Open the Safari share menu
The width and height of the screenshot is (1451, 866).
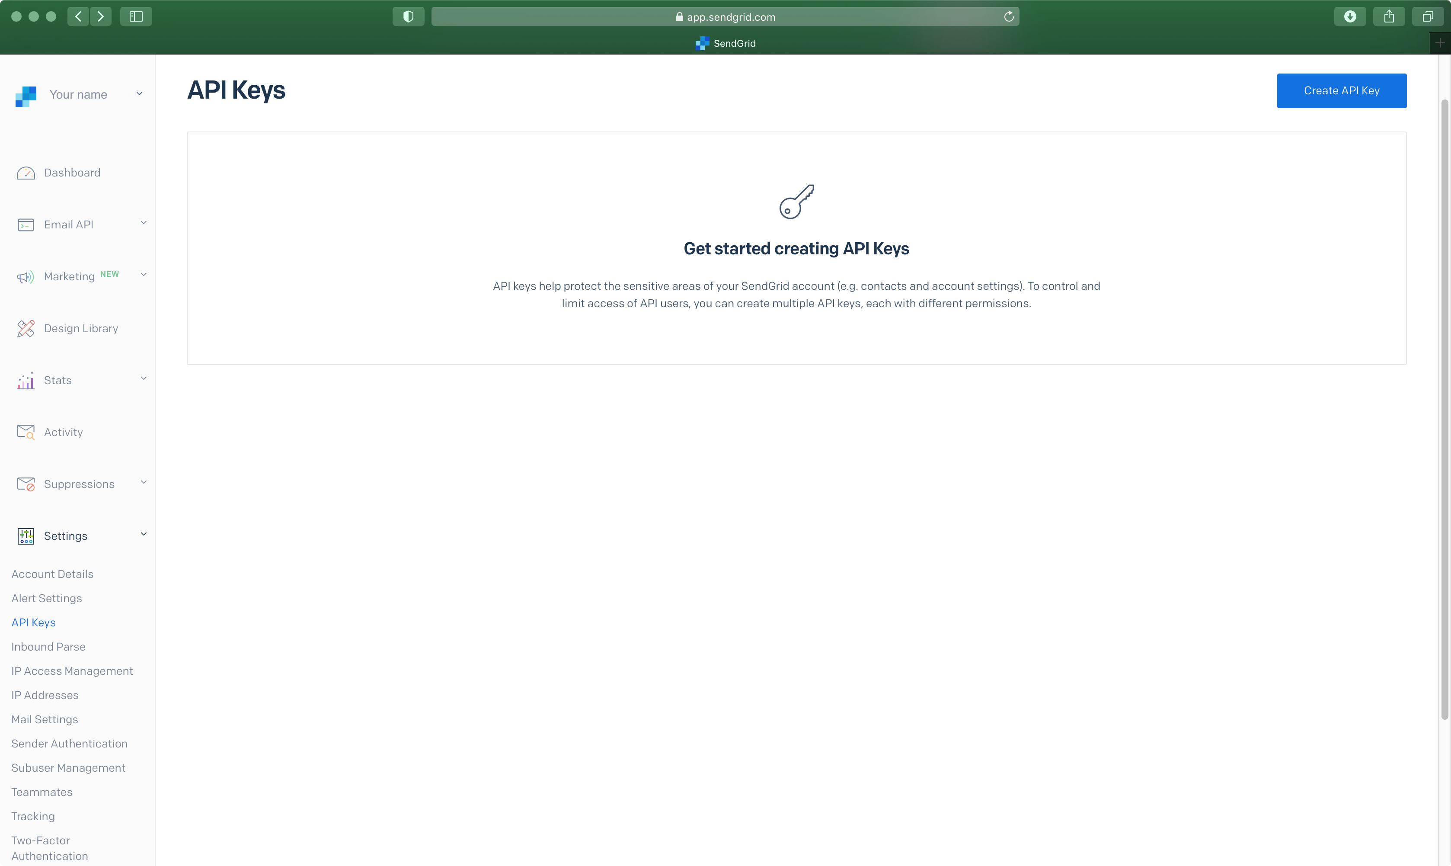coord(1389,16)
